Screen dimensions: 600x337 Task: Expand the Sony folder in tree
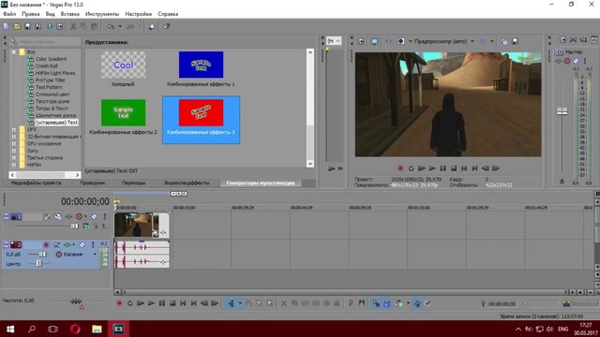pyautogui.click(x=14, y=151)
